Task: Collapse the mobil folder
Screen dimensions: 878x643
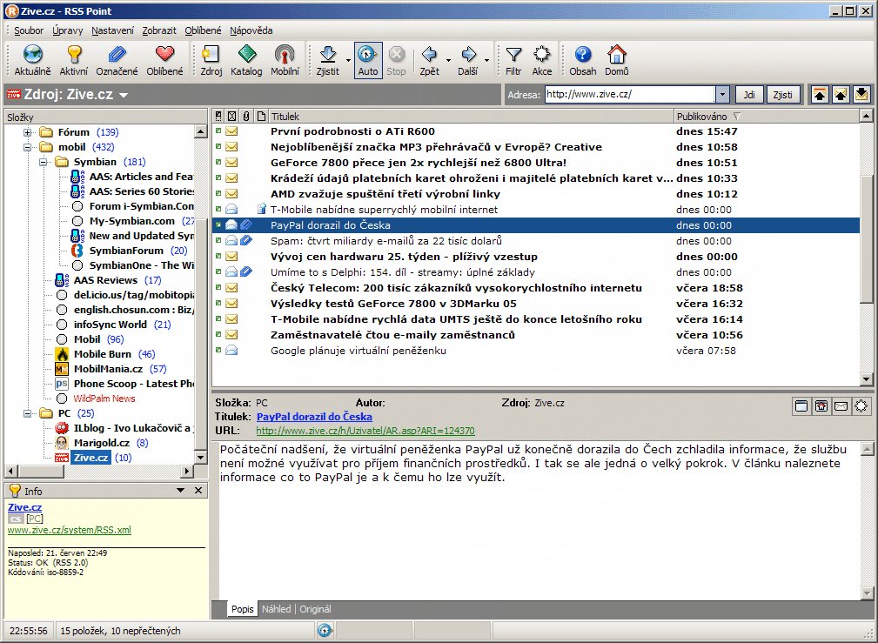Action: pos(27,147)
